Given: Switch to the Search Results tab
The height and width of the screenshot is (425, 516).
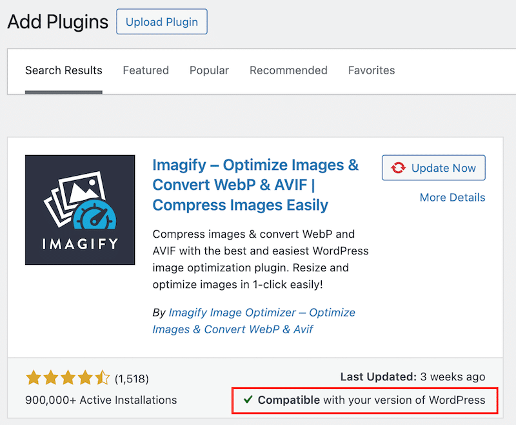Looking at the screenshot, I should [64, 70].
